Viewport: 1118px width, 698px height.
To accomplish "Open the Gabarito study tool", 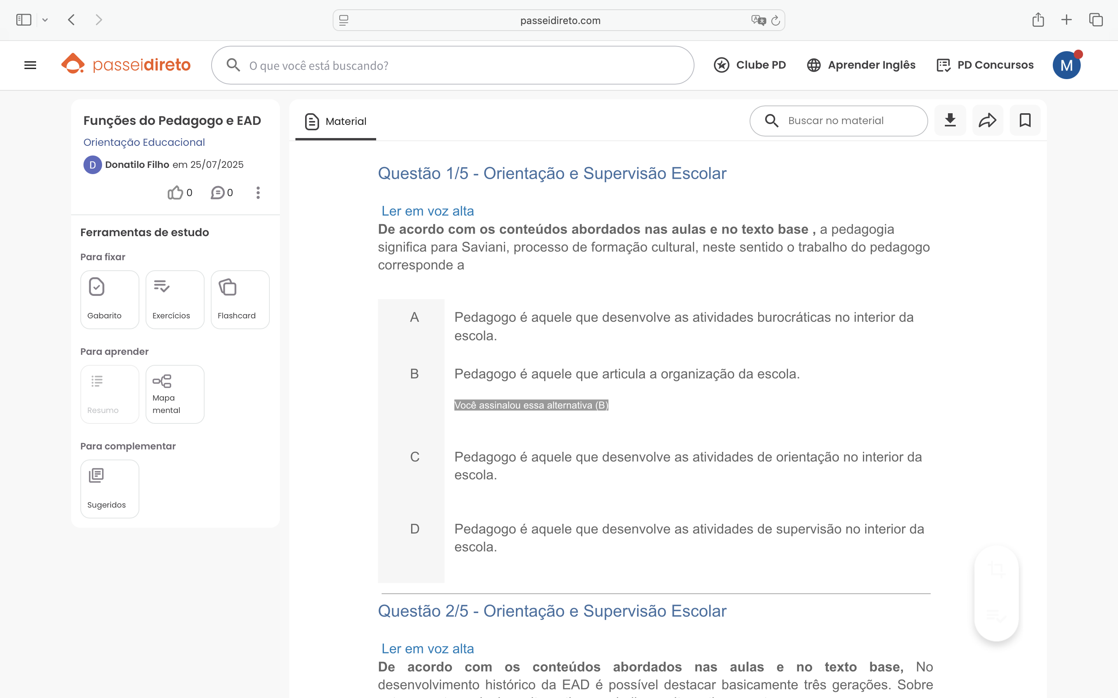I will pyautogui.click(x=109, y=300).
